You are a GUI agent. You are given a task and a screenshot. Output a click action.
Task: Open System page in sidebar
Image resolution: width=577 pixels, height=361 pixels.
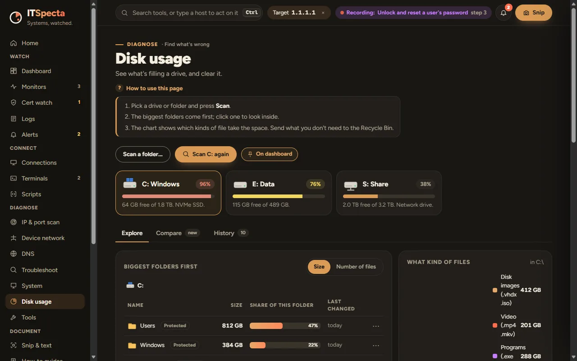45,286
